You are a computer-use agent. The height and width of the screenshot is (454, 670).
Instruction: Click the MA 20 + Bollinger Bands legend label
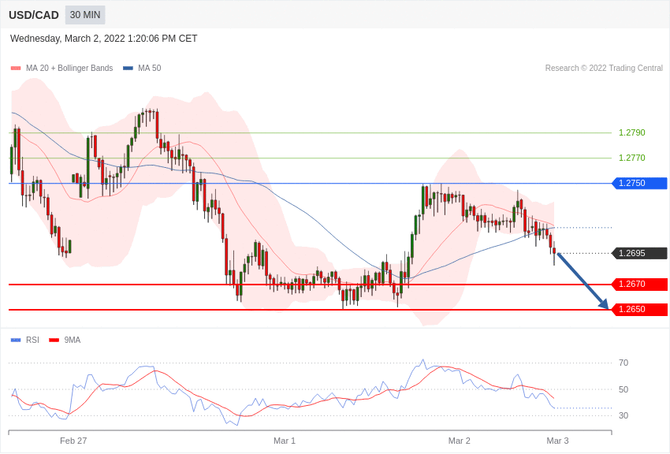[x=69, y=68]
